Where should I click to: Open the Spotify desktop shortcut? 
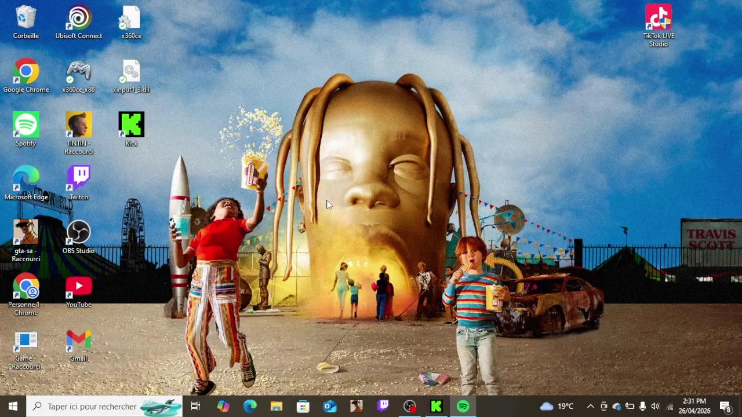[x=26, y=130]
